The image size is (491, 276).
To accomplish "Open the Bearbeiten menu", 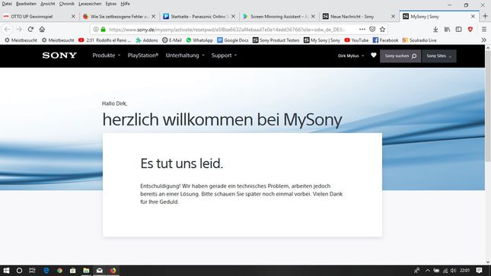I will pos(26,4).
